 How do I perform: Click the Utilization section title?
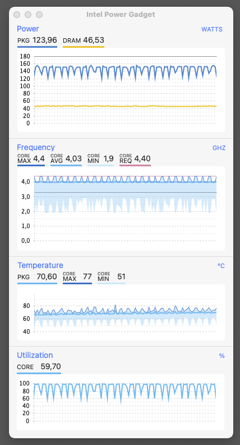[x=35, y=355]
